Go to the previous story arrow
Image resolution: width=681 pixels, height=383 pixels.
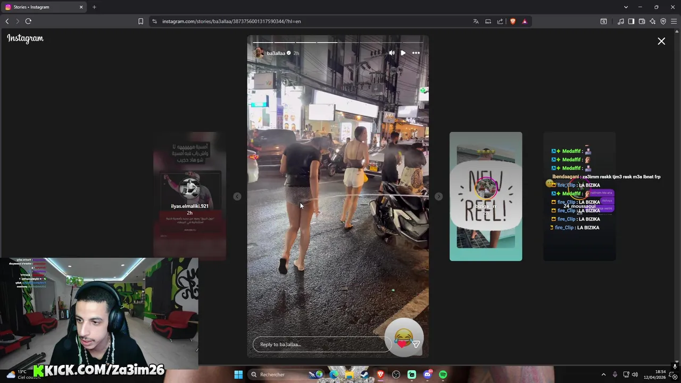point(237,196)
